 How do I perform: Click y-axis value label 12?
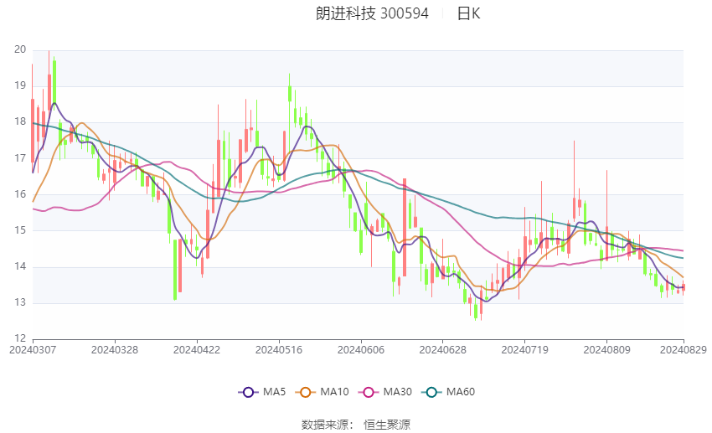[x=20, y=338]
